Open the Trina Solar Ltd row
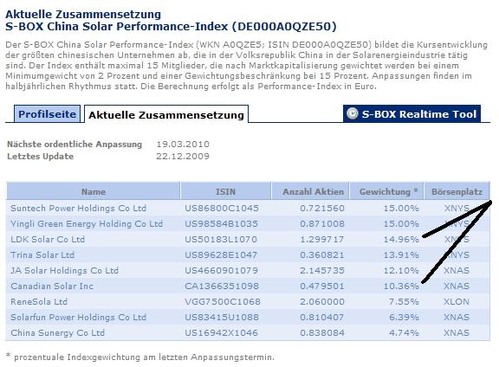499x367 pixels. 42,255
